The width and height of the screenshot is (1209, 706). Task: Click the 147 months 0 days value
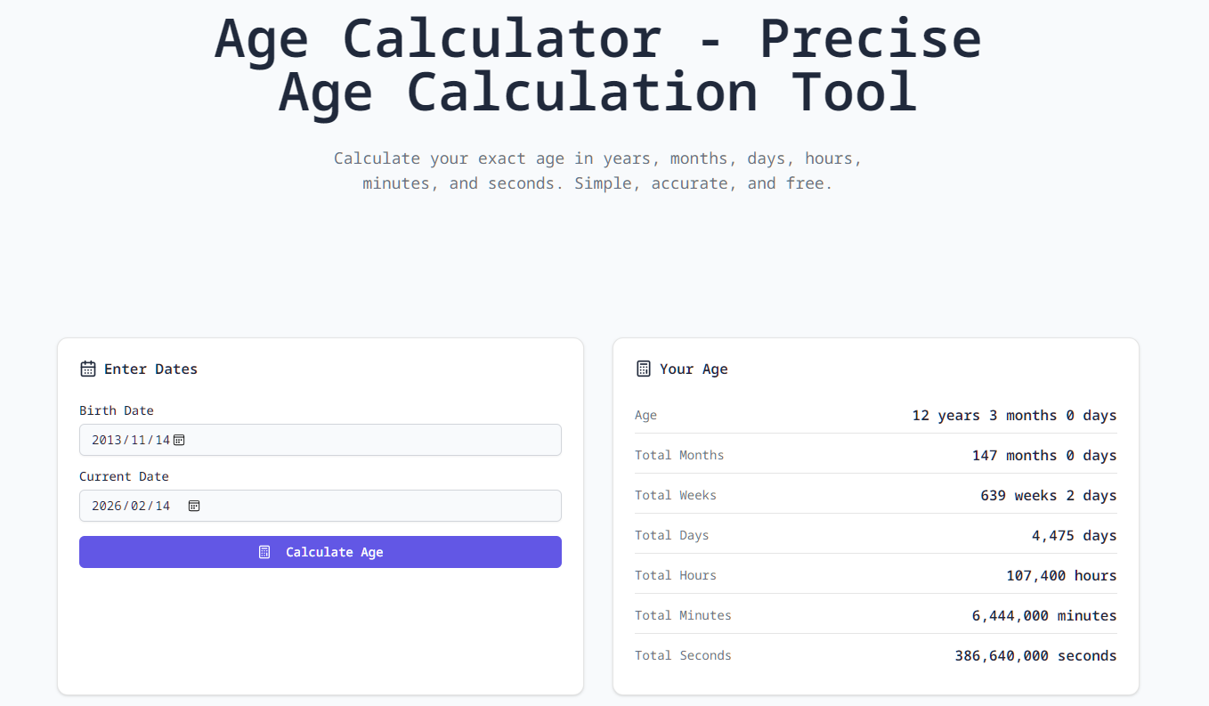coord(1043,456)
